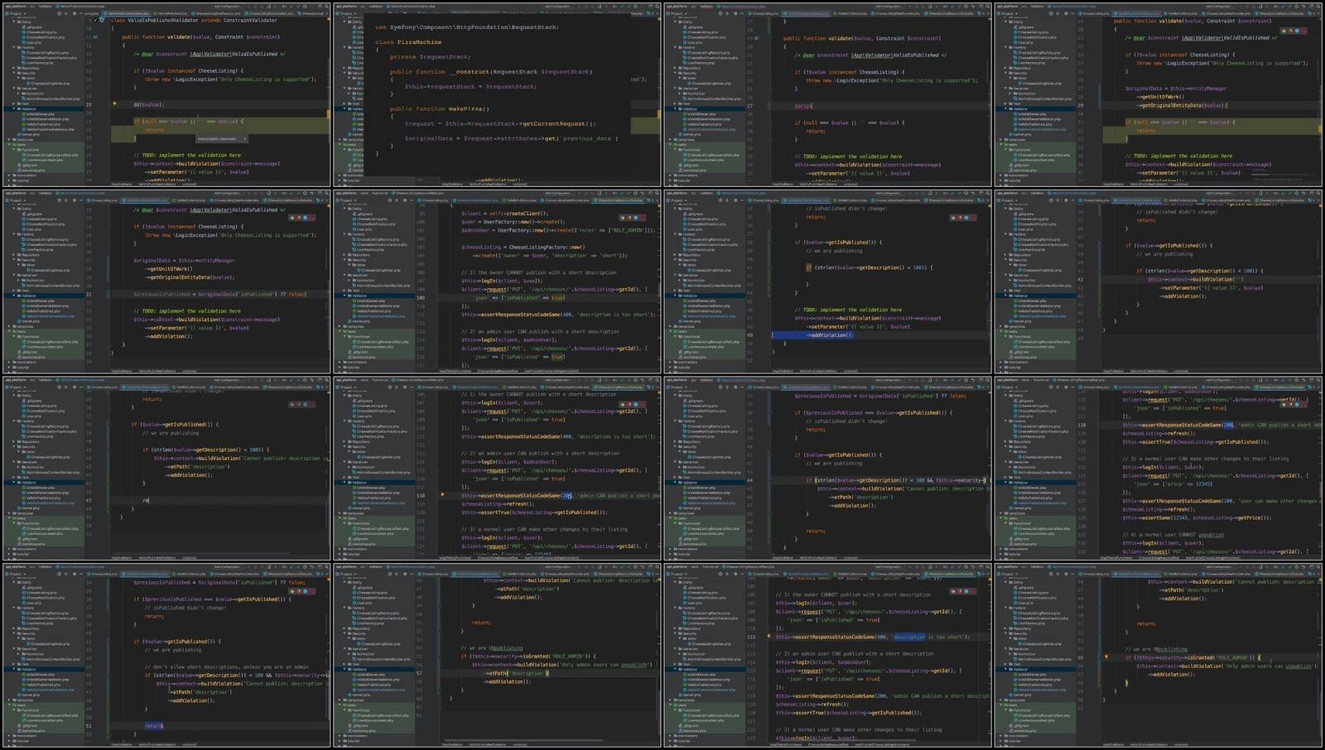Open the frame showing the PizzaMachine class
This screenshot has width=1325, height=750.
click(497, 95)
